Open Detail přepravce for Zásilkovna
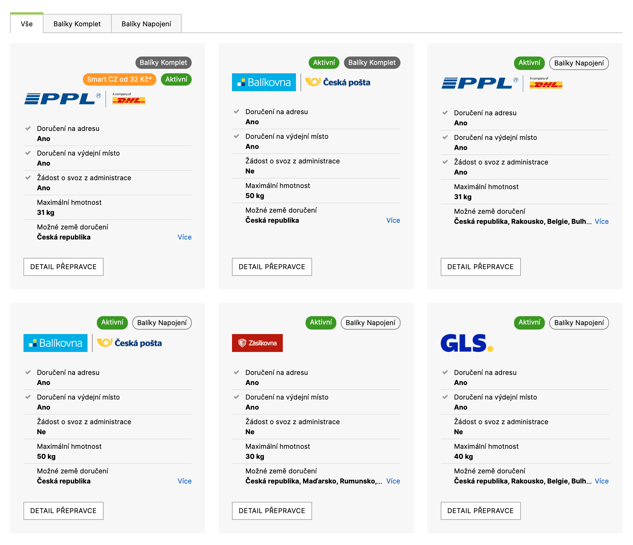Screen dimensions: 633x545 click(x=272, y=511)
